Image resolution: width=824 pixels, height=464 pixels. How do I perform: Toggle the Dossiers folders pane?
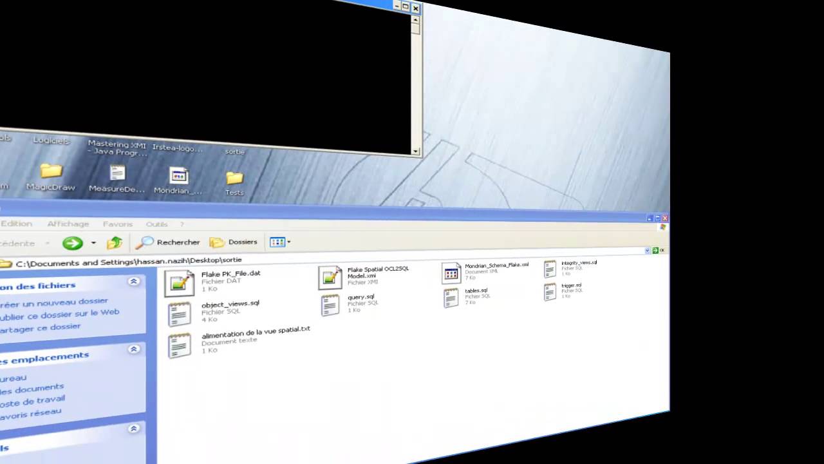point(233,242)
